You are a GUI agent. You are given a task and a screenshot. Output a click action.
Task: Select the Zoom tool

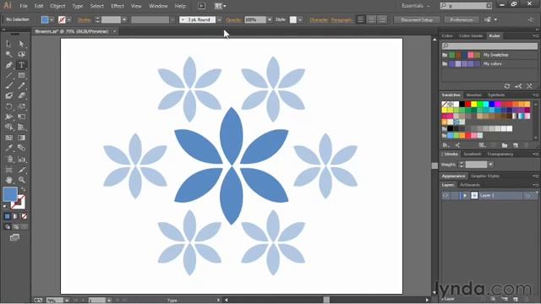pos(21,180)
